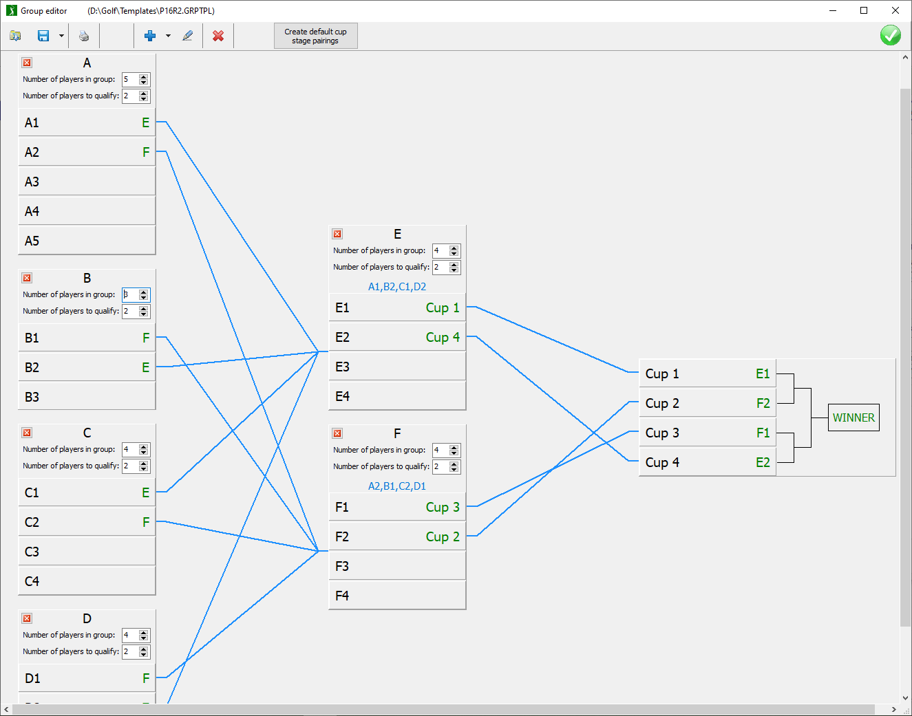Decrease group D players to qualify
Viewport: 912px width, 716px height.
coord(143,655)
